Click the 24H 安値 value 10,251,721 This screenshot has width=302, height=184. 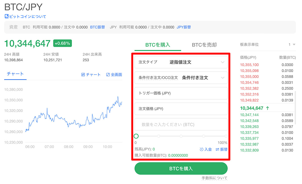53,60
